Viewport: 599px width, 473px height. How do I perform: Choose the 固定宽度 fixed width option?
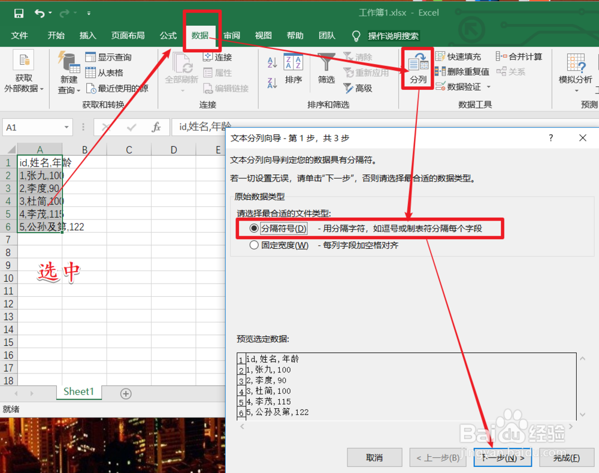pyautogui.click(x=254, y=244)
